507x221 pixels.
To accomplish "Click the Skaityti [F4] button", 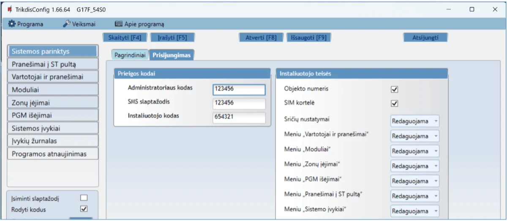I will pyautogui.click(x=125, y=38).
